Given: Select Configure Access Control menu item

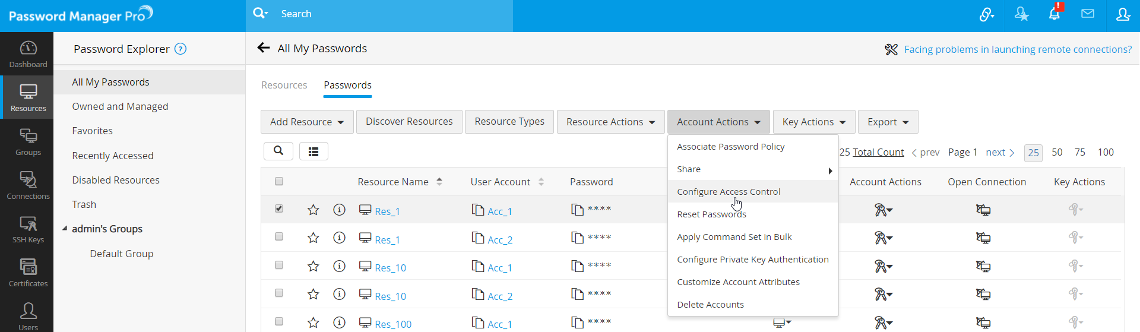Looking at the screenshot, I should tap(729, 192).
